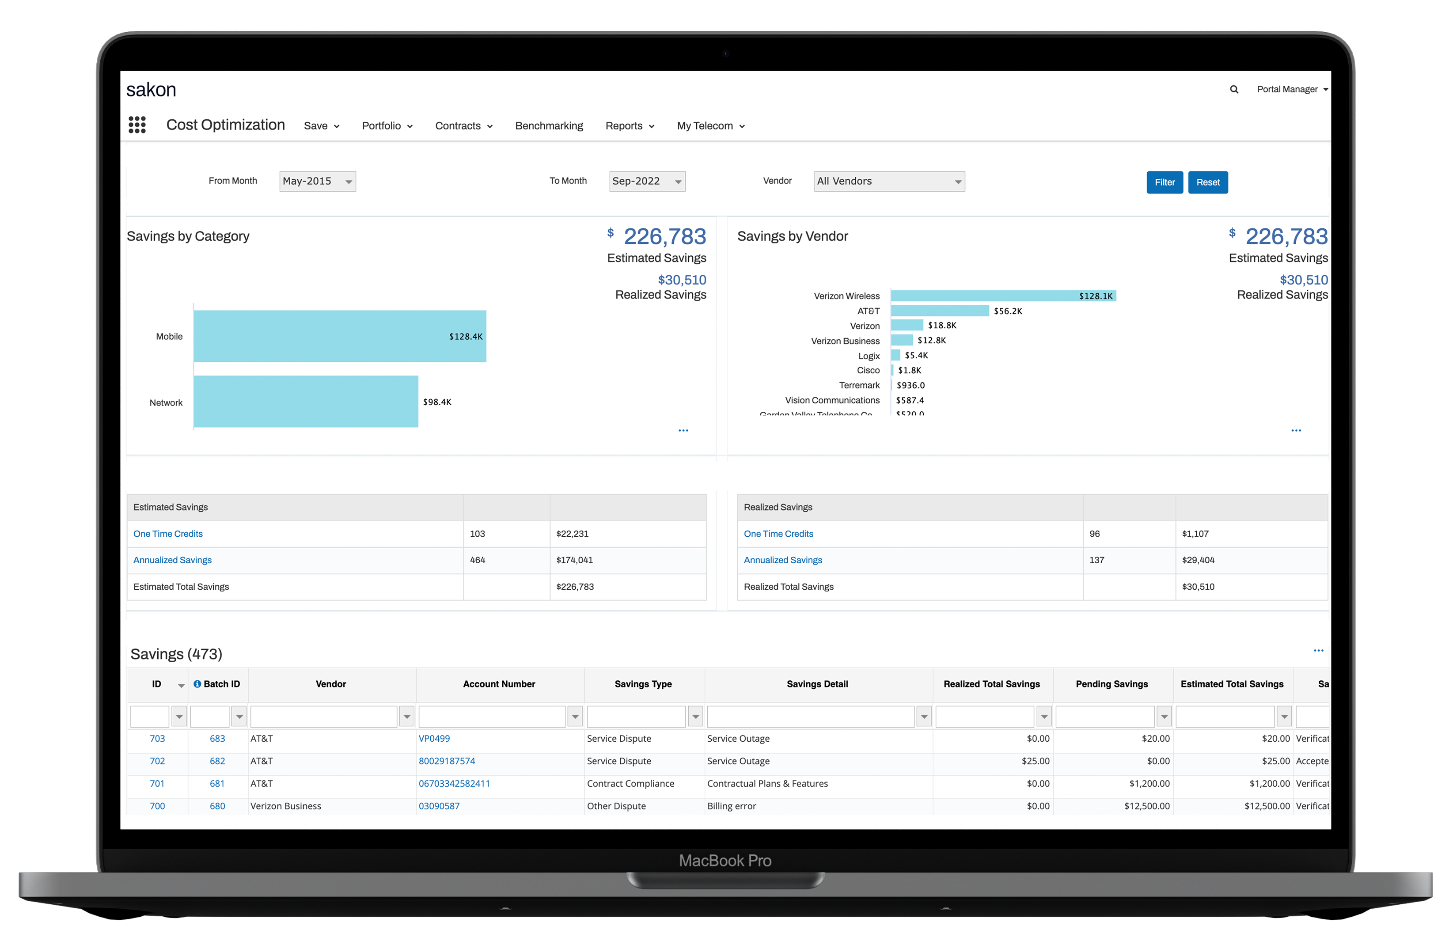Viewport: 1449px width, 941px height.
Task: Click the sort arrow on ID column
Action: click(x=180, y=685)
